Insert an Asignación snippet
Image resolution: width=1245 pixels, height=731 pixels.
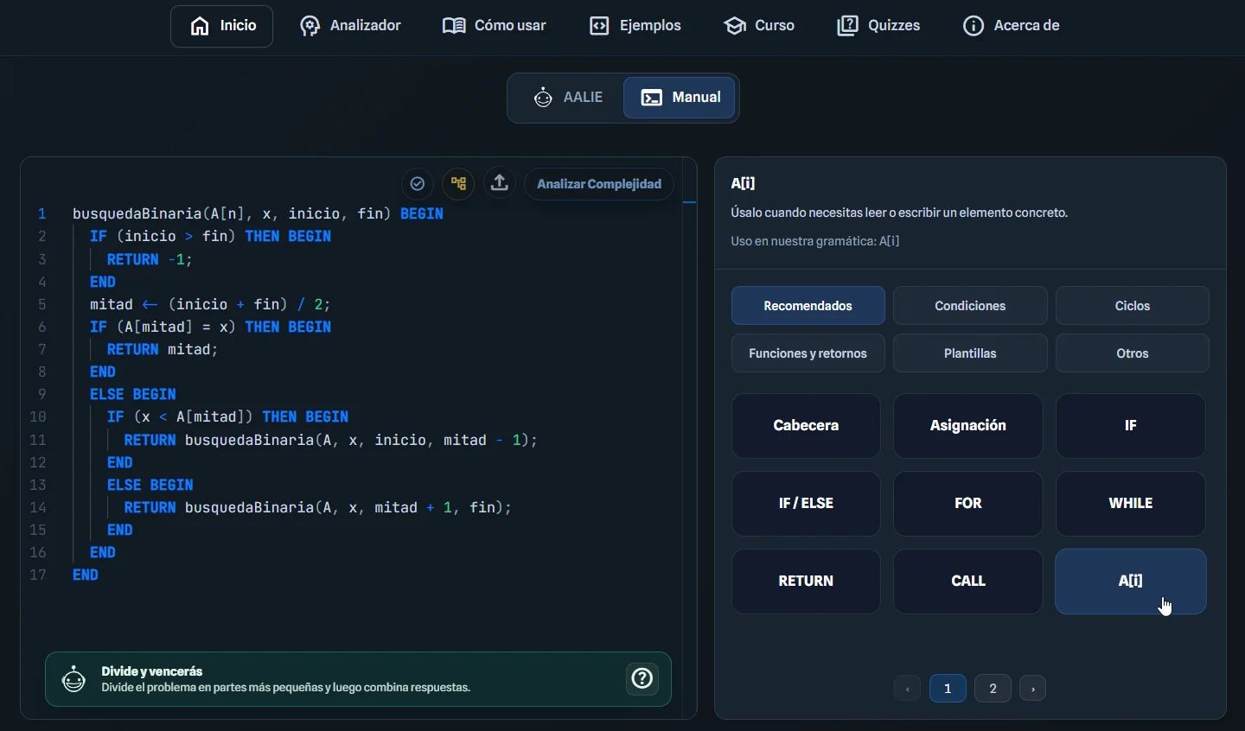click(x=968, y=426)
